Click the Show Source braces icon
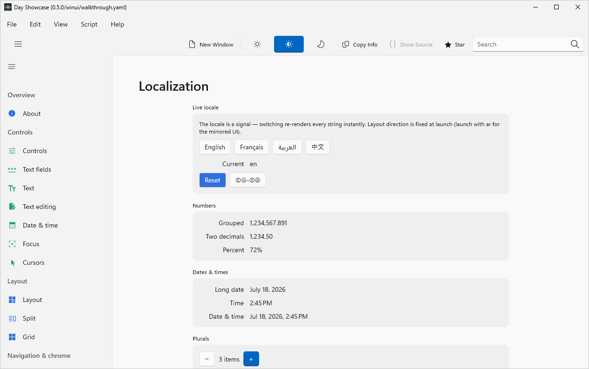 click(x=393, y=44)
